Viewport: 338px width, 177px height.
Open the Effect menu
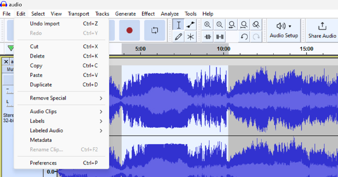(x=148, y=14)
